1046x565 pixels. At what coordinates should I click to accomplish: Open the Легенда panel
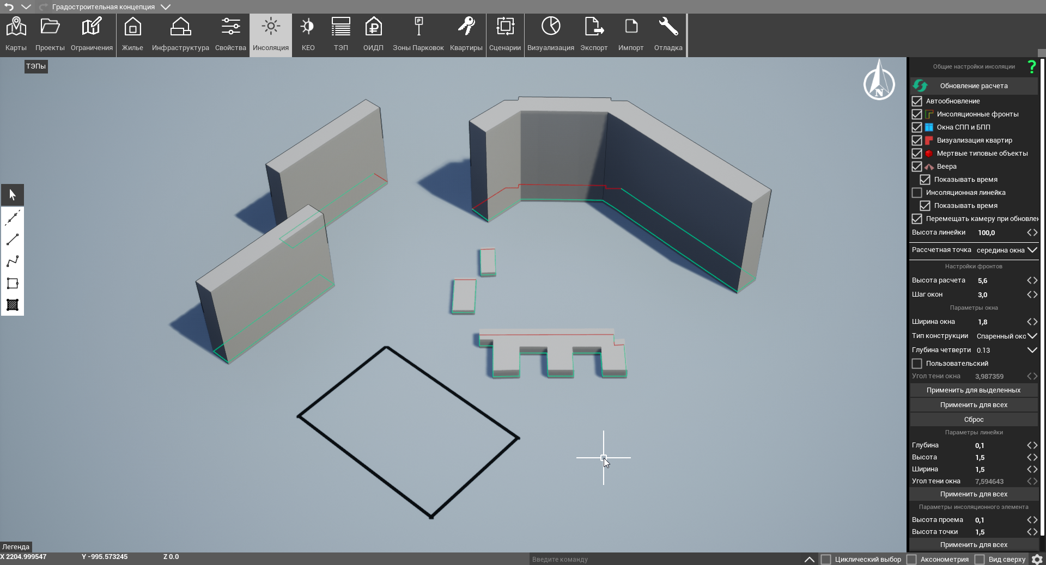coord(16,546)
